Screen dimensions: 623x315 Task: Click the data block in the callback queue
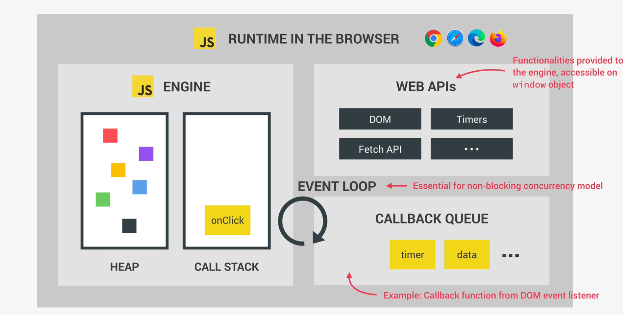[x=467, y=255]
